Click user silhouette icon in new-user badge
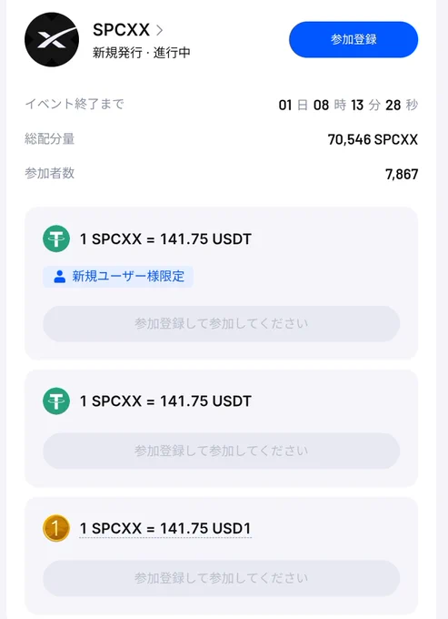The height and width of the screenshot is (619, 448). 59,277
